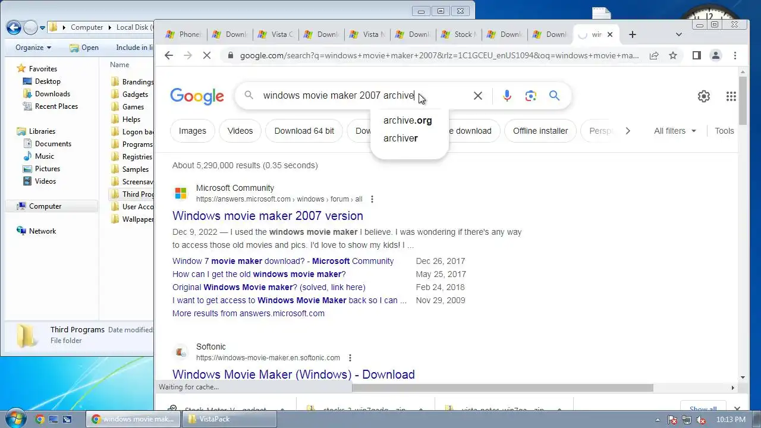
Task: Open Chrome side panel icon
Action: click(697, 55)
